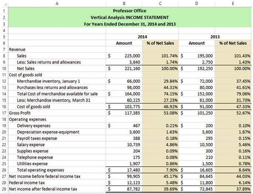Click the 'Professor Office' title cell
Image resolution: width=253 pixels, height=194 pixels.
[129, 11]
